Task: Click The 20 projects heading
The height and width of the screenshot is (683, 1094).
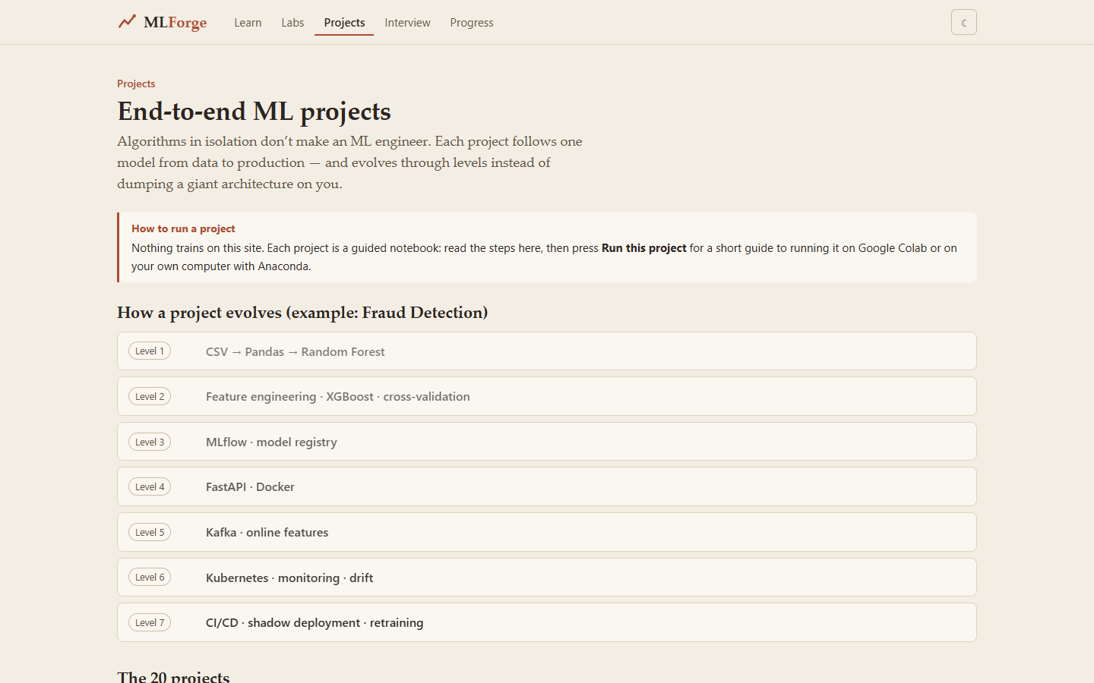Action: (173, 675)
